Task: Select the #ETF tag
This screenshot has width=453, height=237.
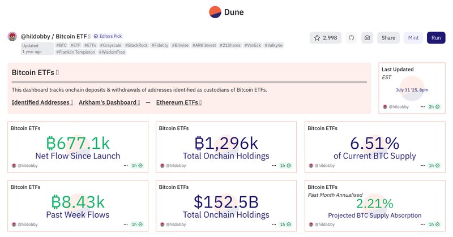Action: [75, 45]
